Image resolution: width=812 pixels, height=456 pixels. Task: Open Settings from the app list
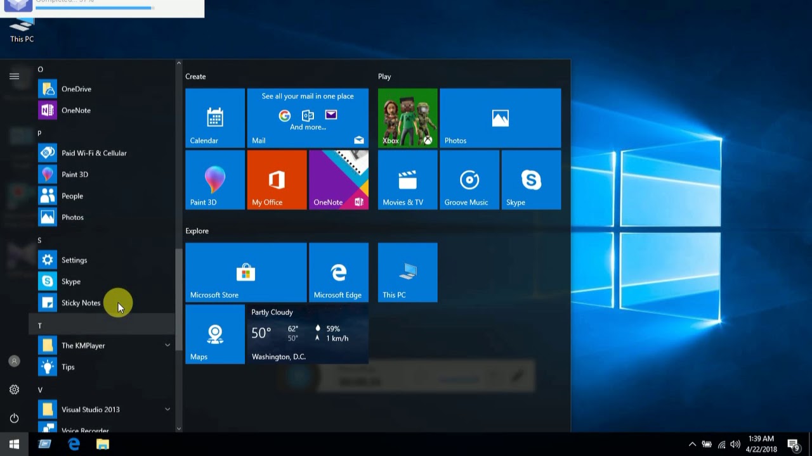[101, 260]
